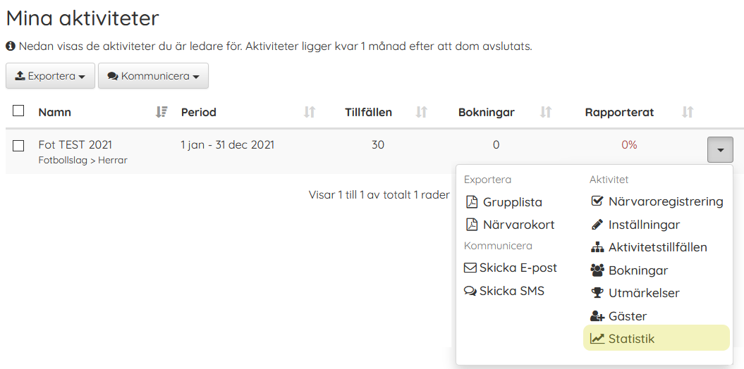Select Närvaroregistrering from the menu
The width and height of the screenshot is (744, 369).
click(657, 202)
